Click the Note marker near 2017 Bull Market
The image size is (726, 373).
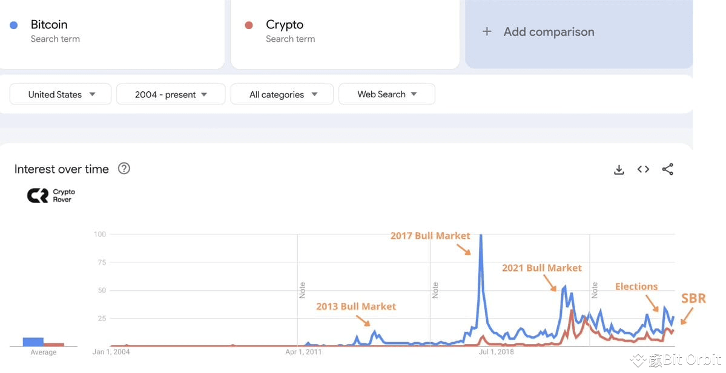[x=435, y=290]
